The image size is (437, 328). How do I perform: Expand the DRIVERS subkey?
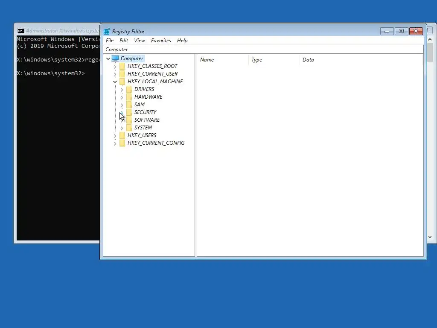click(x=122, y=90)
